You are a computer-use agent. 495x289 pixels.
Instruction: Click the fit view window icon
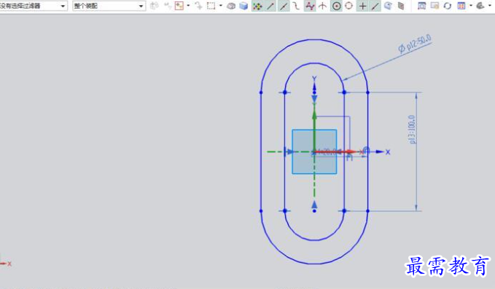click(421, 6)
